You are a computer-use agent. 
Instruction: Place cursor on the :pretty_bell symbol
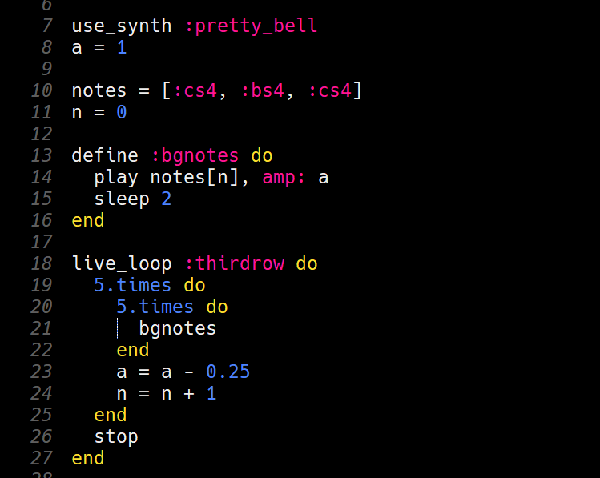pos(251,26)
